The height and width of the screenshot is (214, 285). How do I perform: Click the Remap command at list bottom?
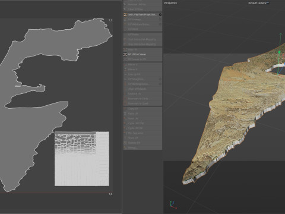click(142, 147)
